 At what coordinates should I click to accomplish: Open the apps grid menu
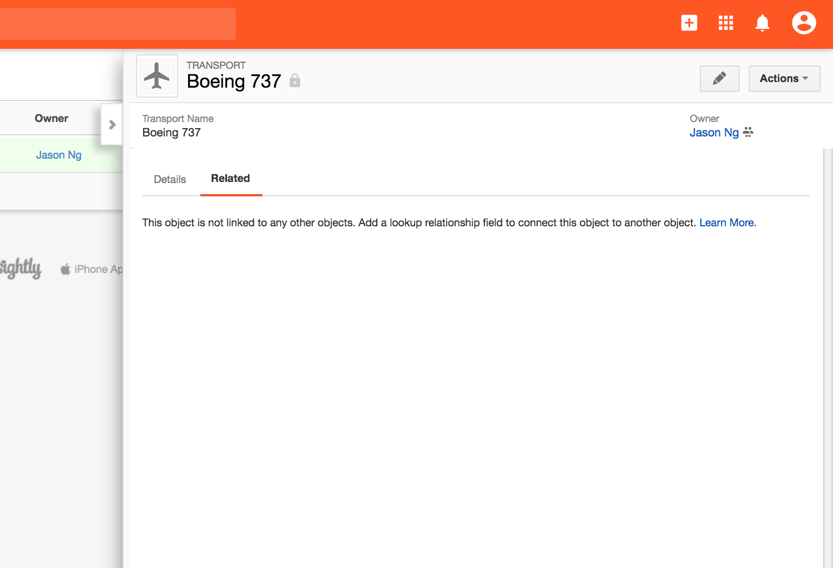726,23
